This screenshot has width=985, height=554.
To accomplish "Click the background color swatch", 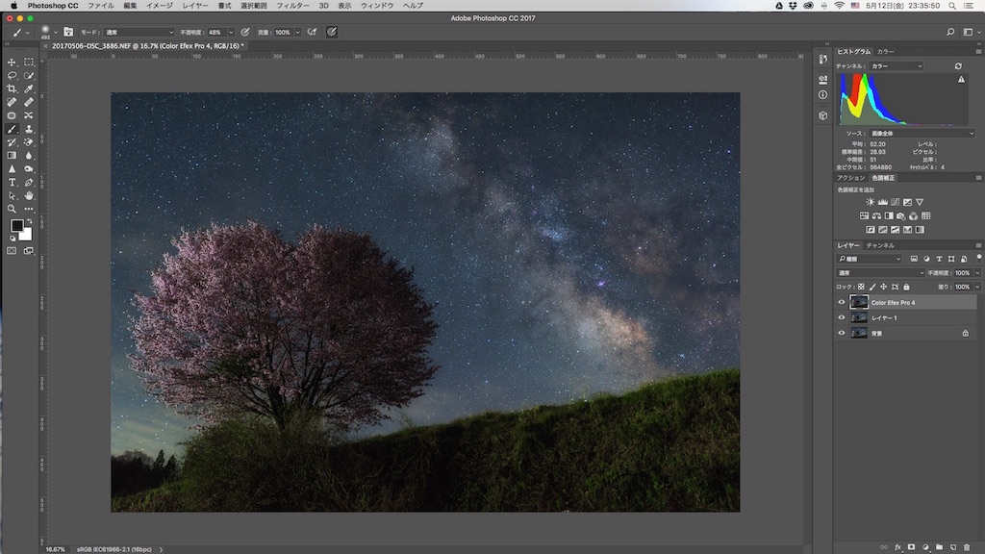I will [26, 236].
